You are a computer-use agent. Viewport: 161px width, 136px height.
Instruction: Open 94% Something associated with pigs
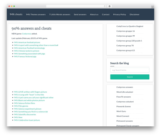30,54
